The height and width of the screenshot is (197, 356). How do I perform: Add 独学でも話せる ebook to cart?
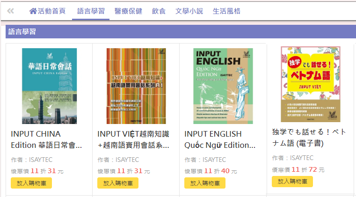coord(292,181)
